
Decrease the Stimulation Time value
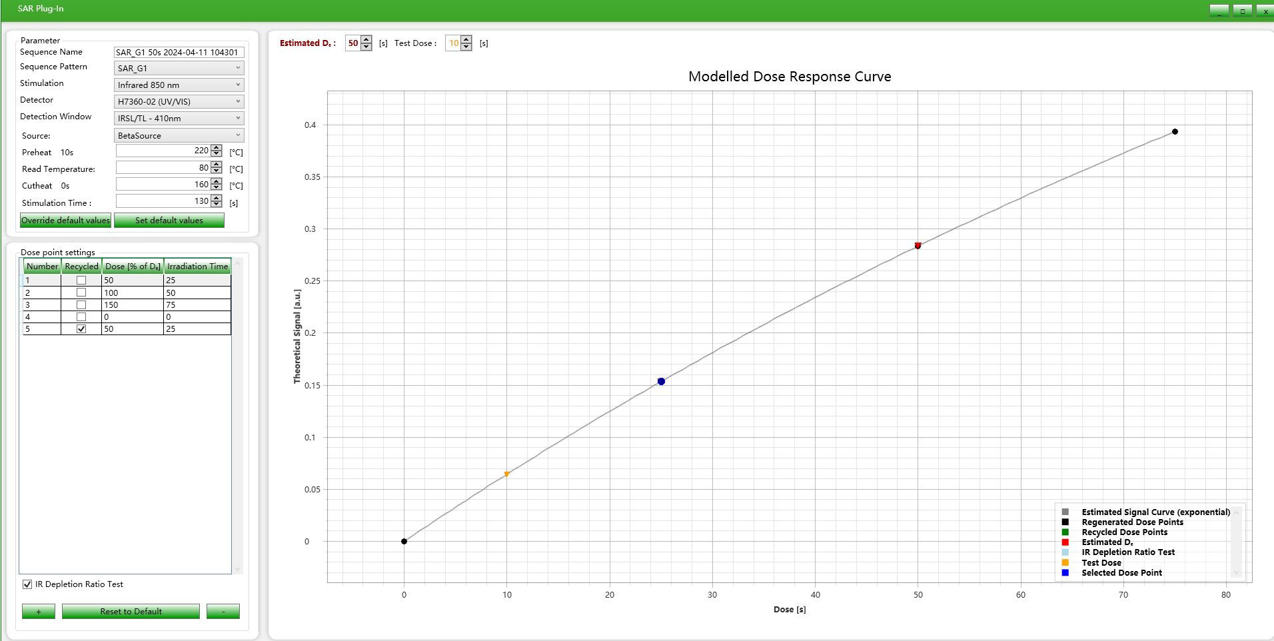[217, 204]
